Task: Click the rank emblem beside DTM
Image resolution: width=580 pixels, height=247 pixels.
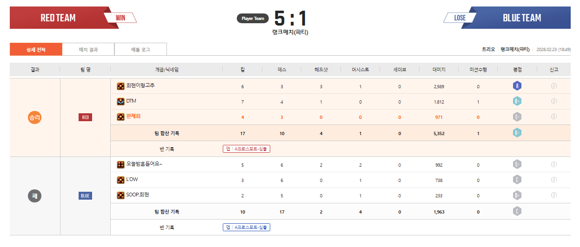Action: [x=120, y=101]
